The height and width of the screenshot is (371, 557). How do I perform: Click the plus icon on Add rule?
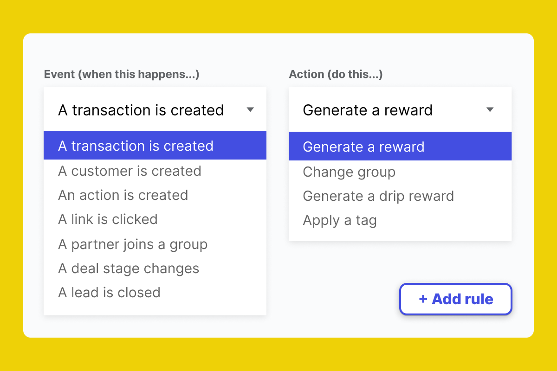tap(423, 299)
